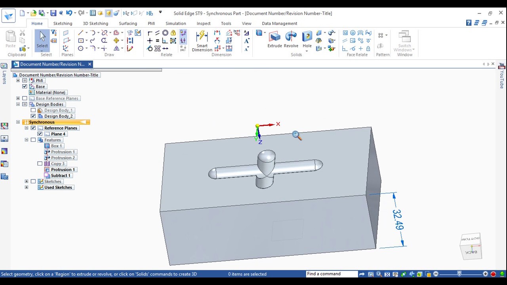Select Box 1 feature
Viewport: 507px width, 285px height.
click(x=56, y=146)
